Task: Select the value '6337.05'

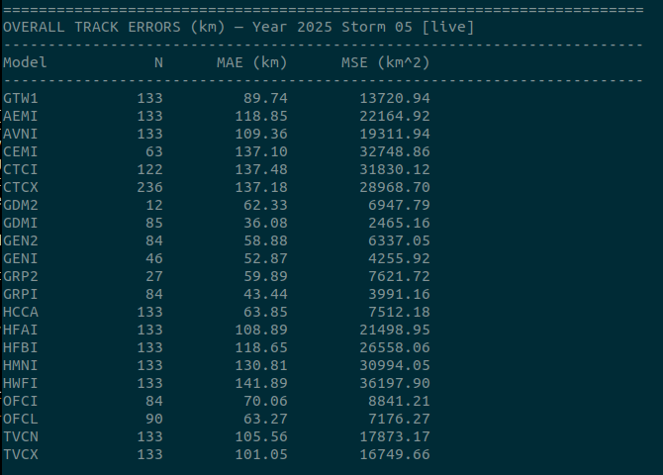Action: click(399, 240)
